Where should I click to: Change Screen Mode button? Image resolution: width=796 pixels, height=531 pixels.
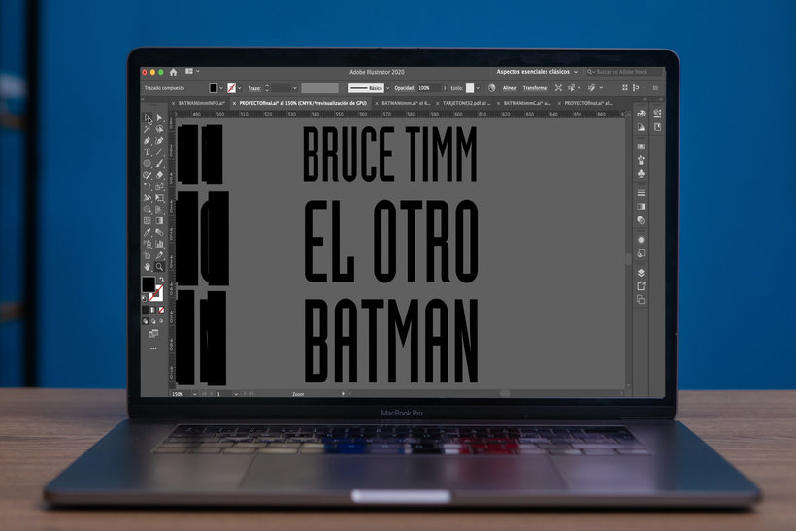tap(153, 334)
